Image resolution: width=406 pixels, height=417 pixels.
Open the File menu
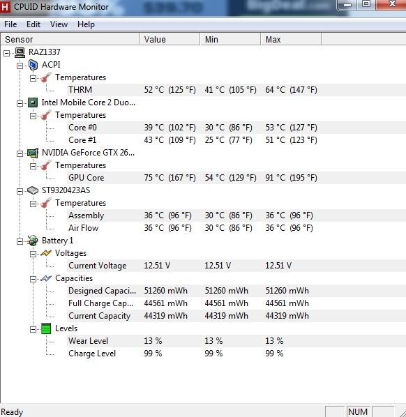point(10,24)
